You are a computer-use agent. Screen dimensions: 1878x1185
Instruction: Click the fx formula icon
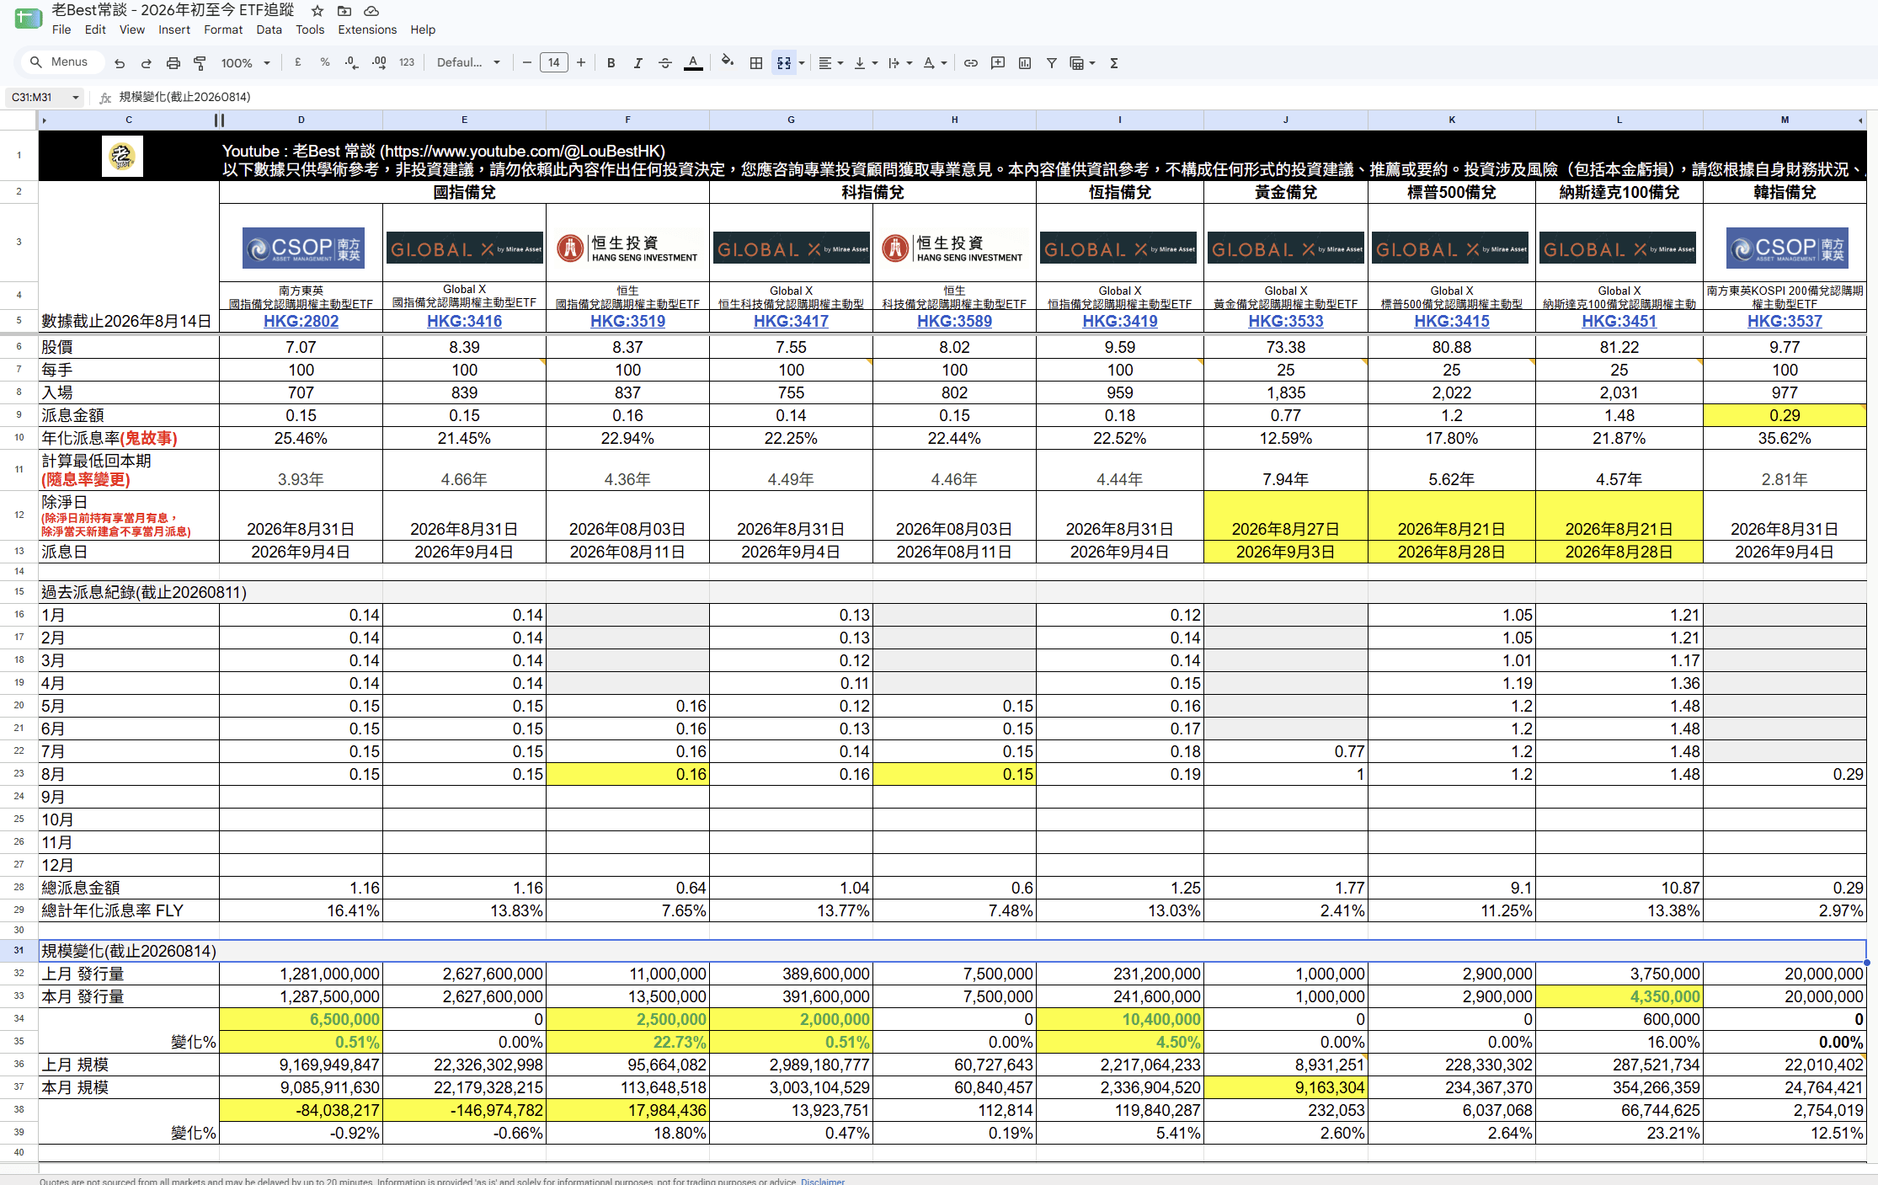click(x=105, y=98)
